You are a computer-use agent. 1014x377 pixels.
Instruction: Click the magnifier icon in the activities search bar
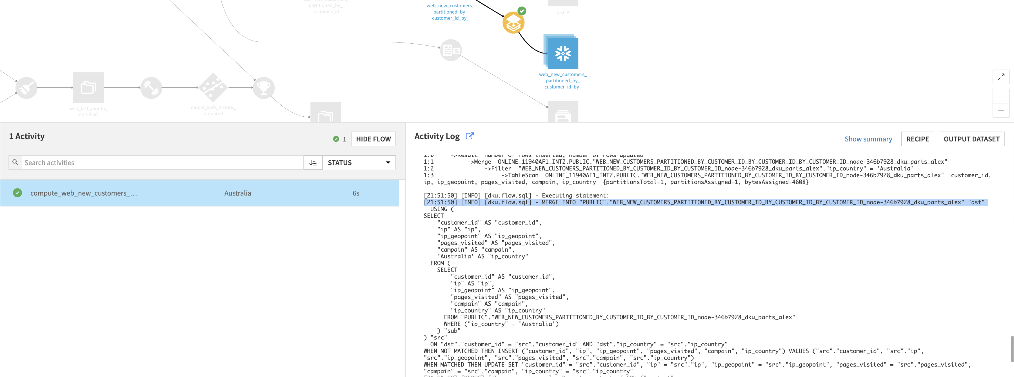[15, 162]
